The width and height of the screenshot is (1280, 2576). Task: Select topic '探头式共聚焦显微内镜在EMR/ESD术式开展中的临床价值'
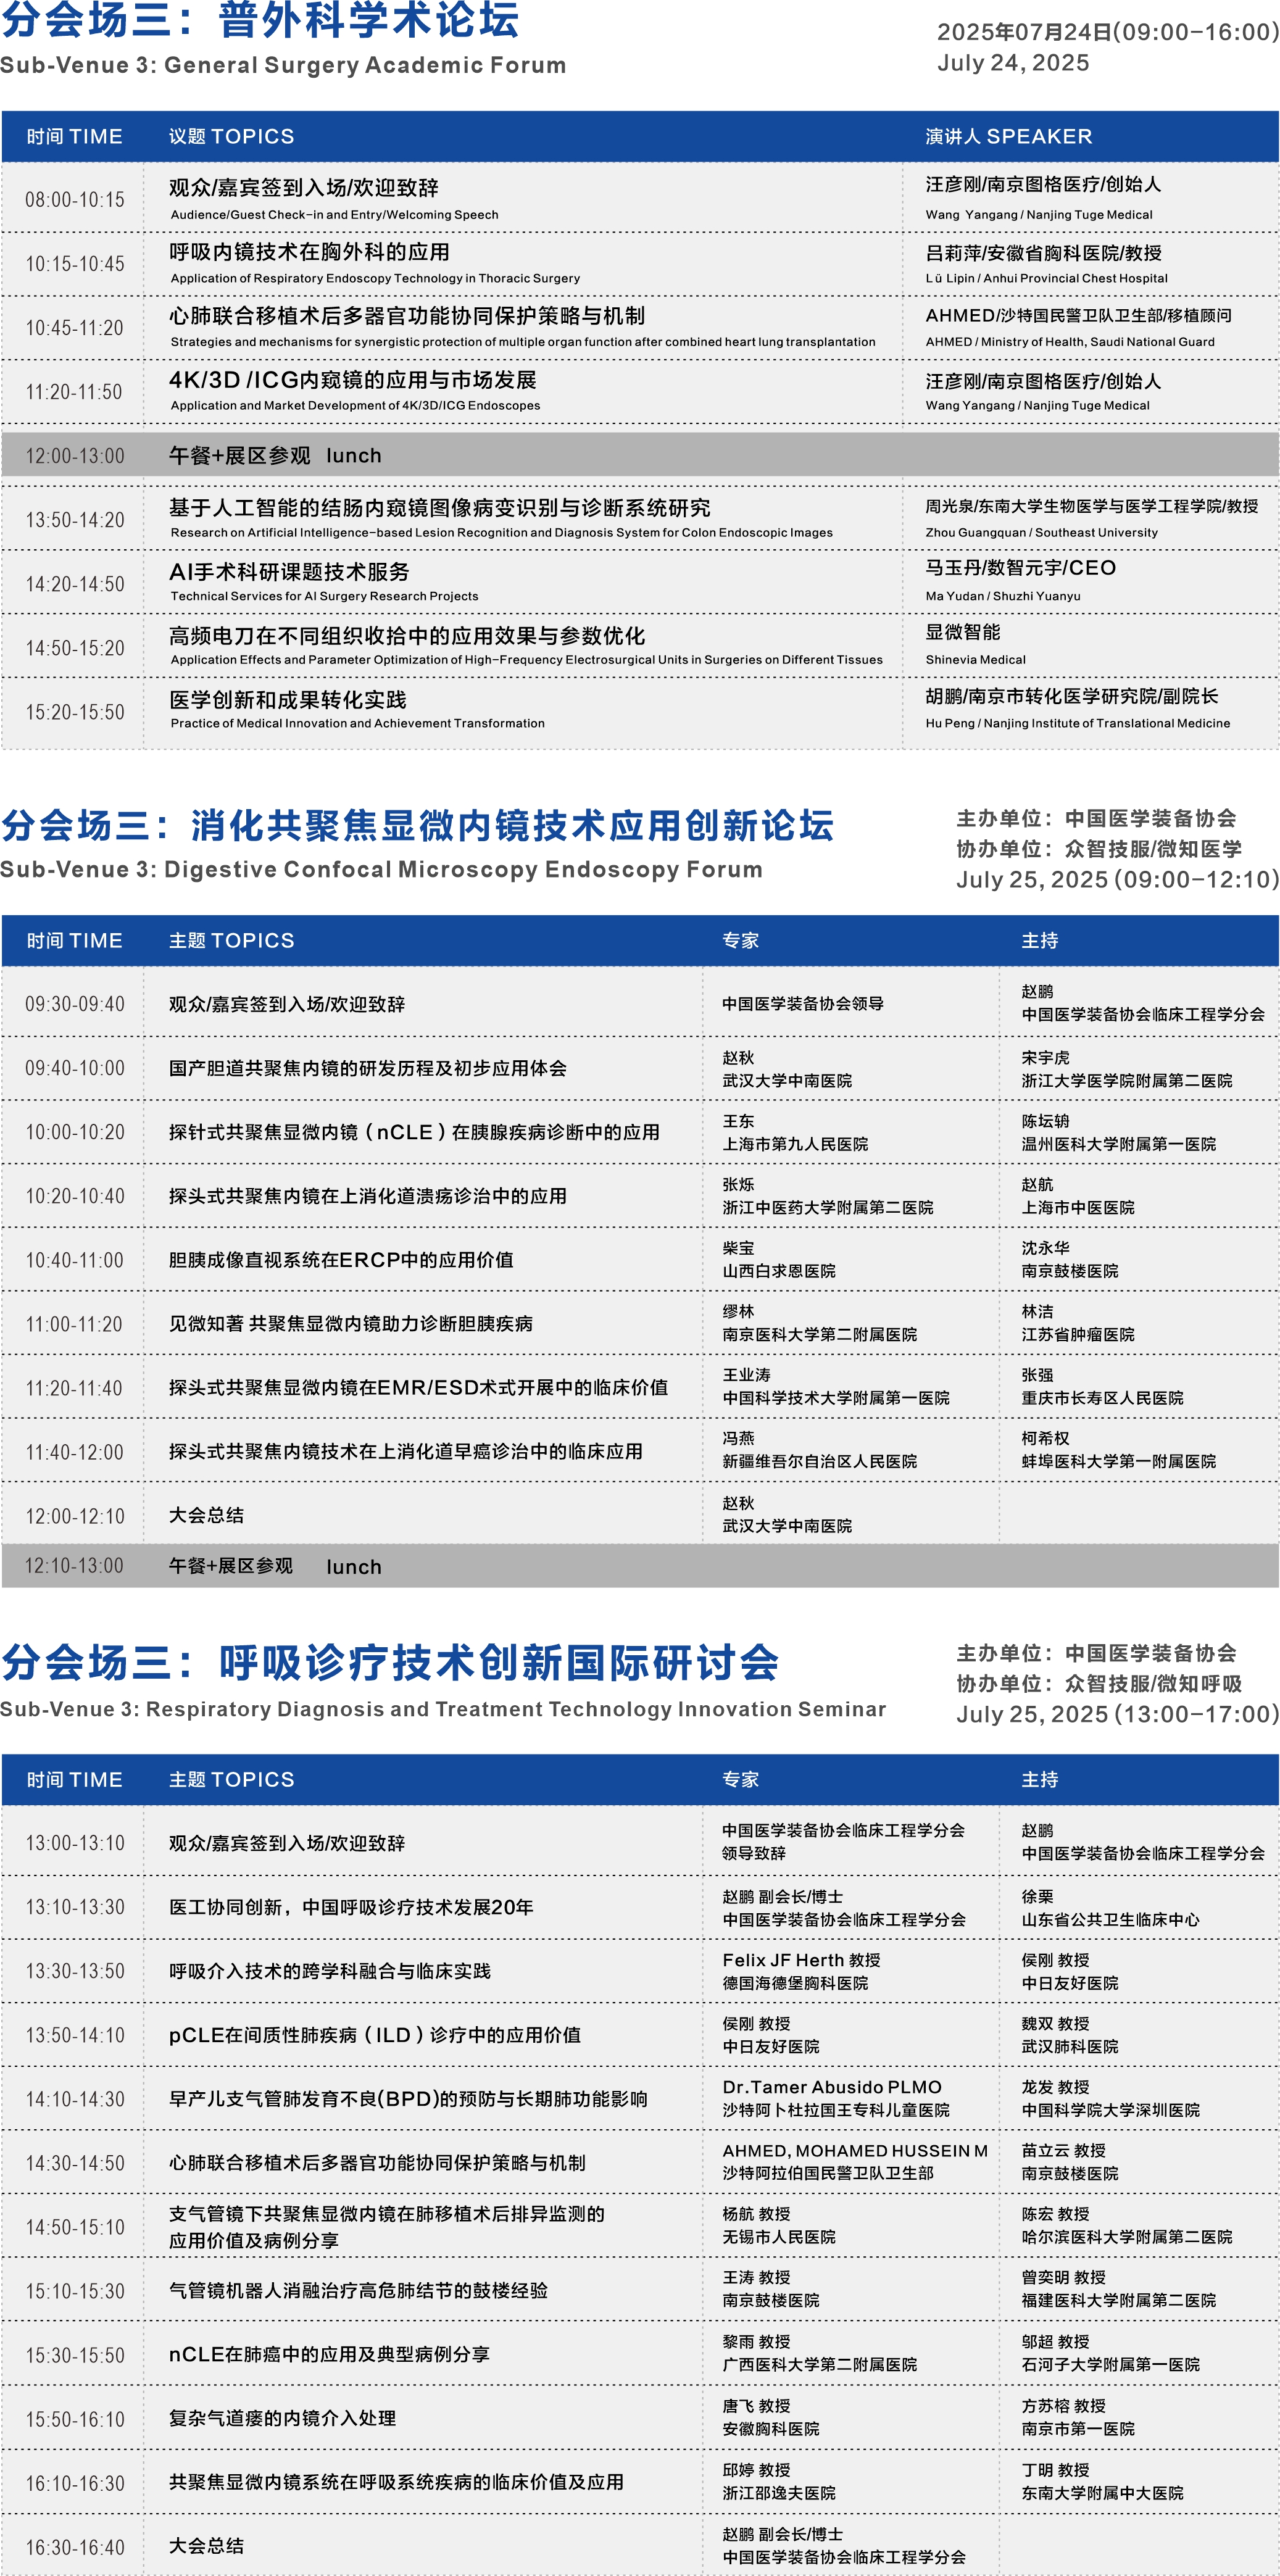click(419, 1388)
